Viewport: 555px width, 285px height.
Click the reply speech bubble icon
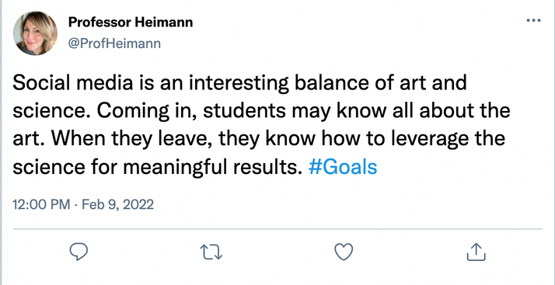(79, 252)
